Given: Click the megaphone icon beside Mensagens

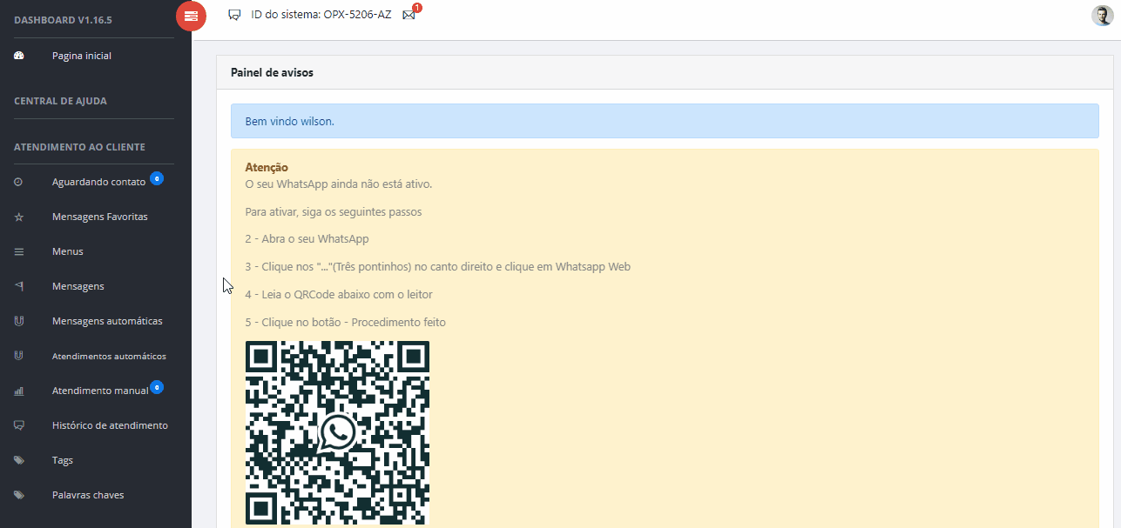Looking at the screenshot, I should coord(19,286).
